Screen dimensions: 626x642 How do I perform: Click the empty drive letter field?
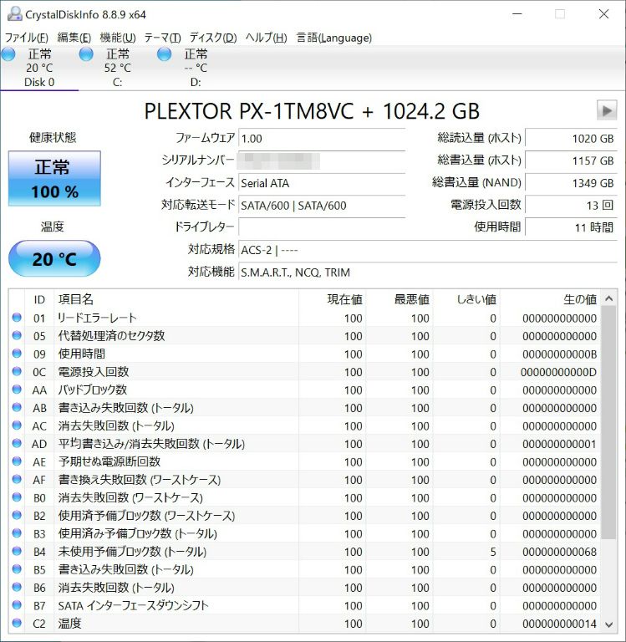[x=322, y=227]
